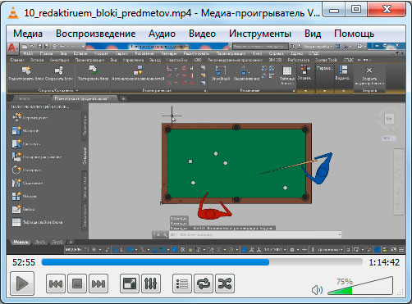Maximize the VLC player window

coord(355,10)
